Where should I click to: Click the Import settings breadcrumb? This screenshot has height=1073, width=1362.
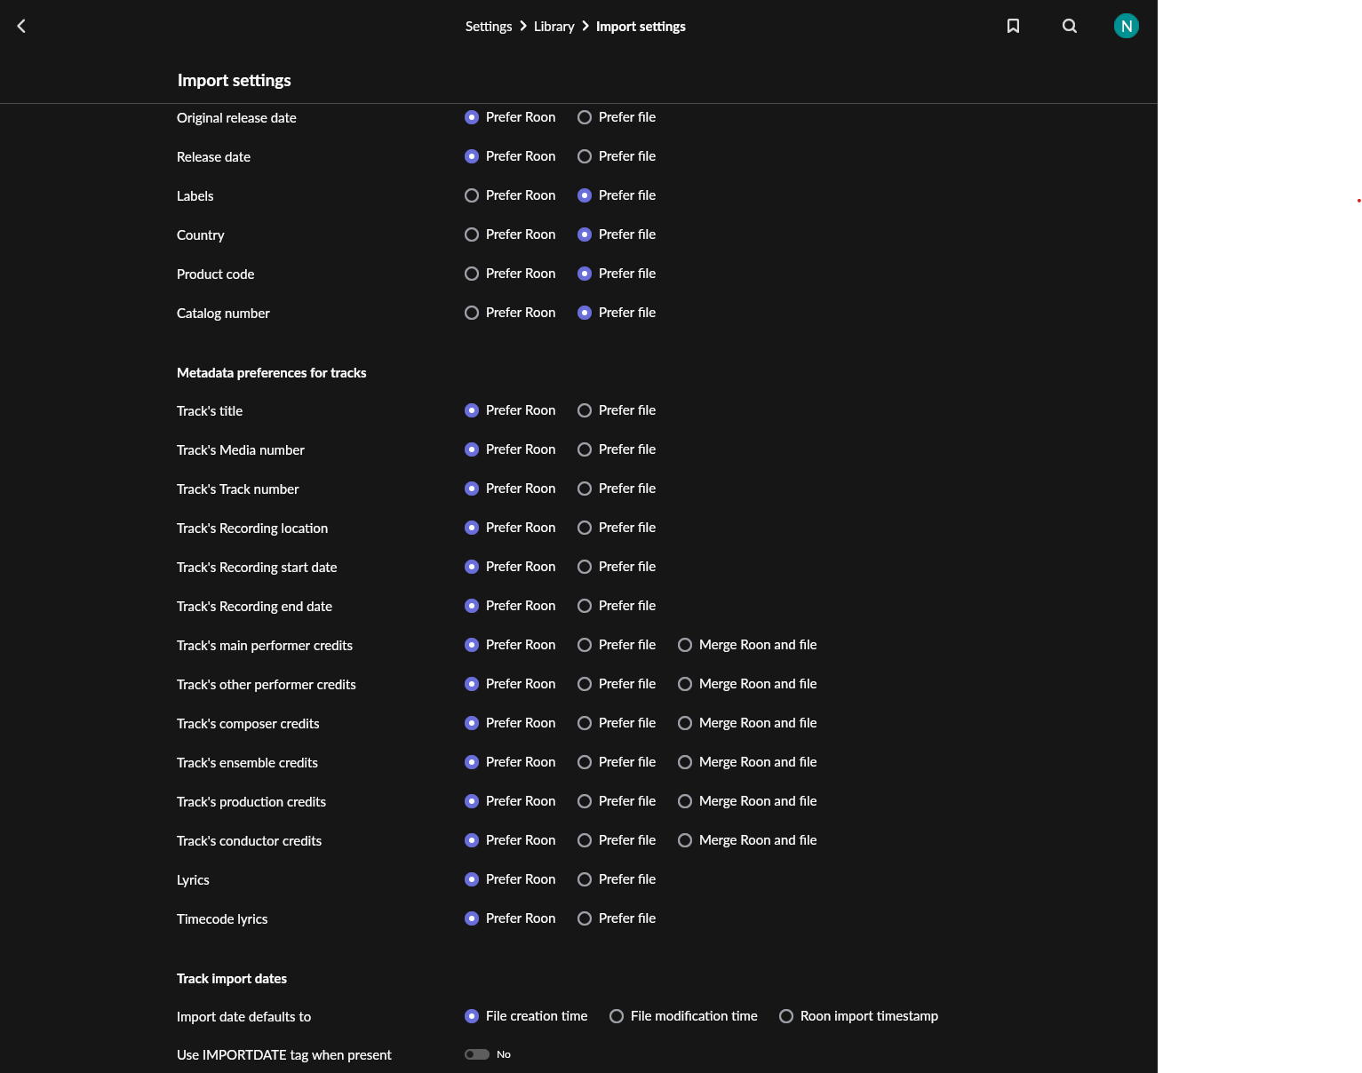pos(641,27)
